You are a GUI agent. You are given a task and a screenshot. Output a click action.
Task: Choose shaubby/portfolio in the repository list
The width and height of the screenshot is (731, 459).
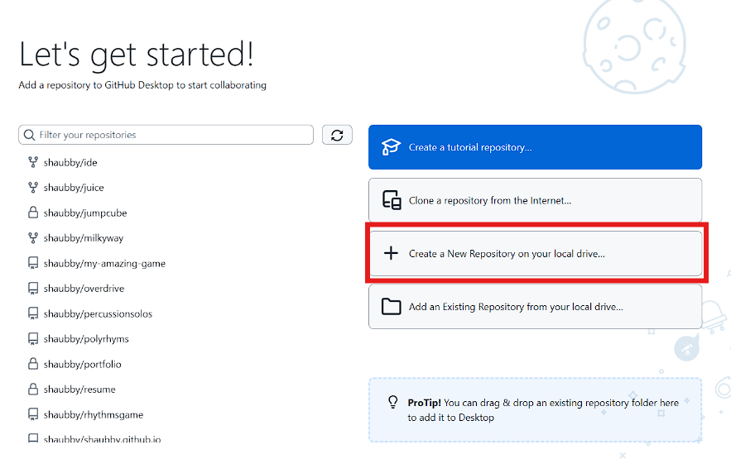click(83, 364)
